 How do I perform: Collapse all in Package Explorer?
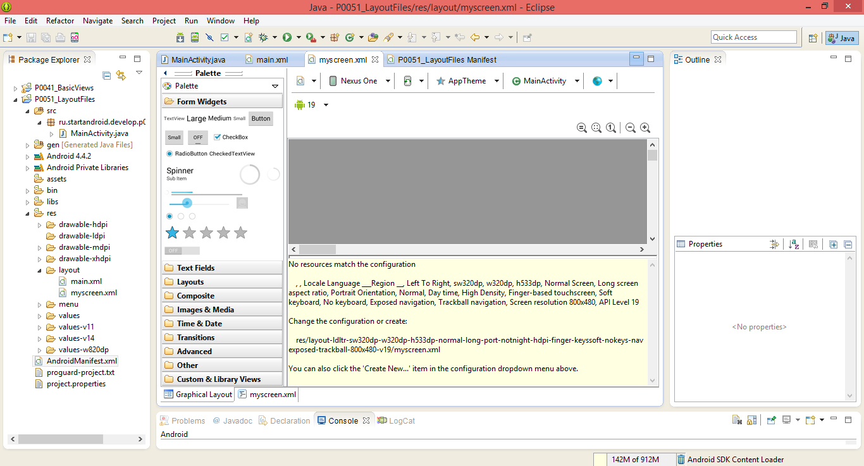click(x=107, y=75)
